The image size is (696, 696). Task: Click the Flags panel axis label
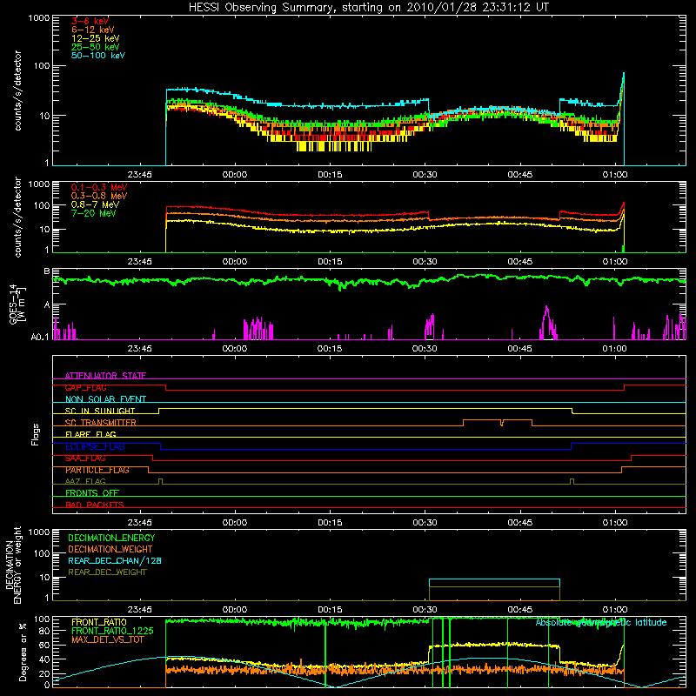(x=35, y=434)
